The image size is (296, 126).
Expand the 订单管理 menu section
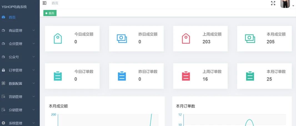coord(19,70)
